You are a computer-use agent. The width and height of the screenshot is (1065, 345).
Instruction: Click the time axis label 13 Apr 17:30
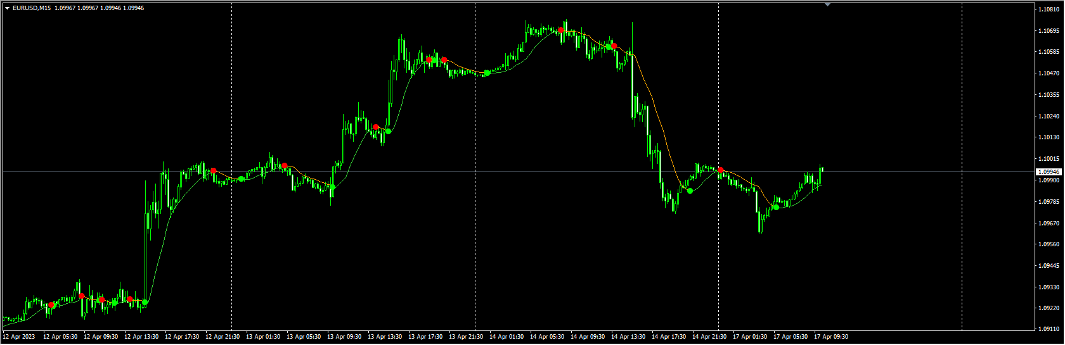pyautogui.click(x=425, y=337)
